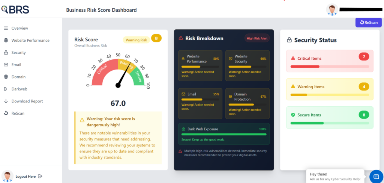Click the Email envelope icon in sidebar
The width and height of the screenshot is (384, 183).
pos(6,65)
